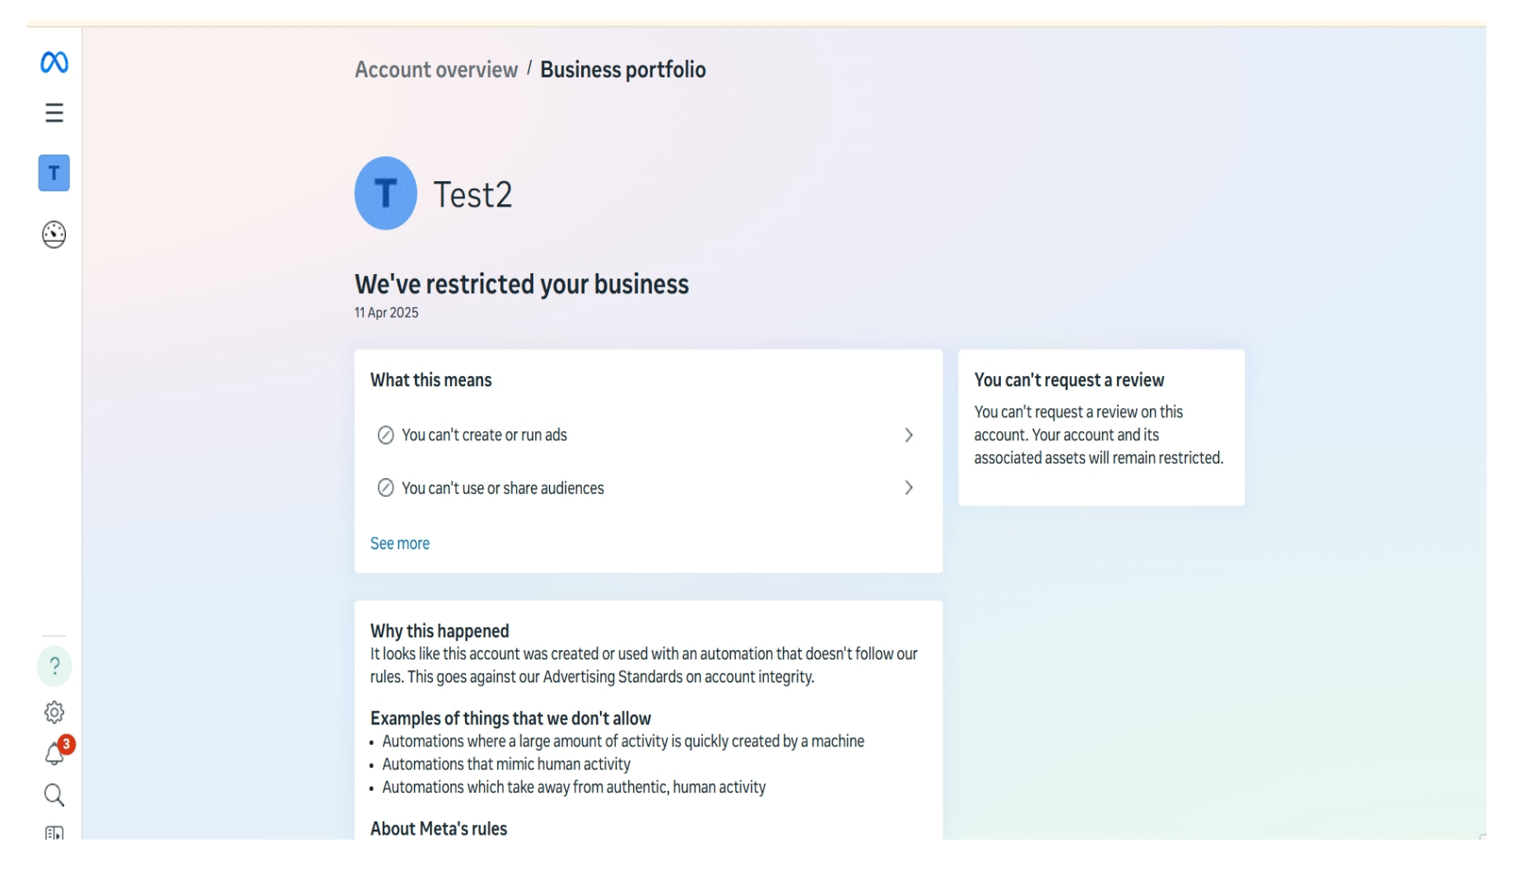Go to Account overview breadcrumb
This screenshot has height=889, width=1536.
pos(434,69)
